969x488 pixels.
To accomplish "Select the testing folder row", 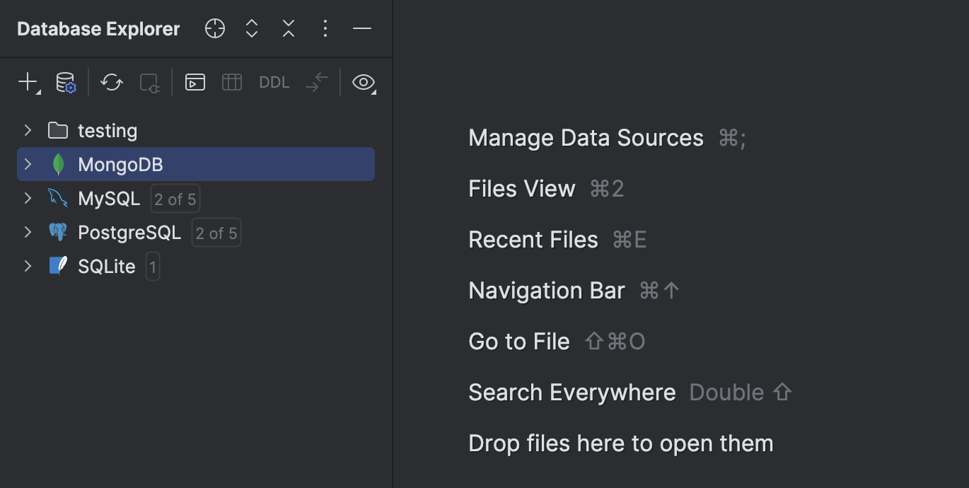I will [x=196, y=130].
